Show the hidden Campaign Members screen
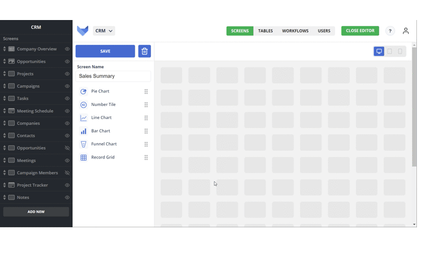The height and width of the screenshot is (265, 424). tap(67, 173)
